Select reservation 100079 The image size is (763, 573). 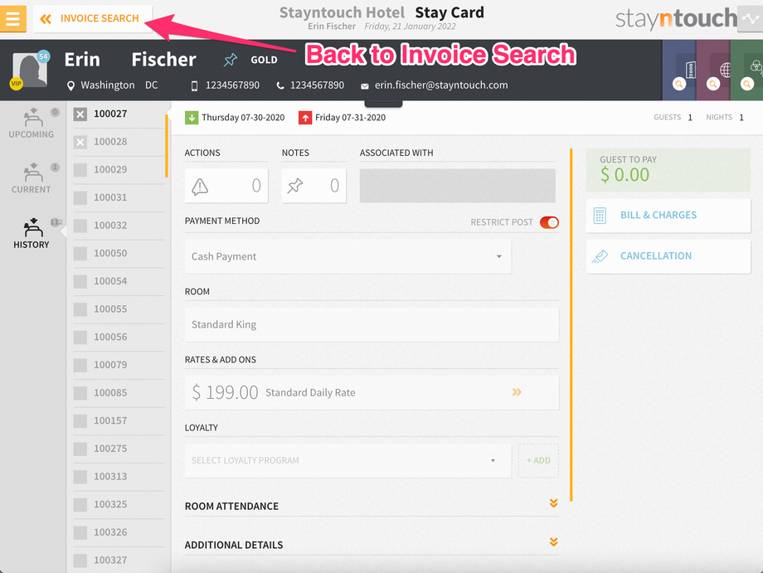tap(119, 365)
